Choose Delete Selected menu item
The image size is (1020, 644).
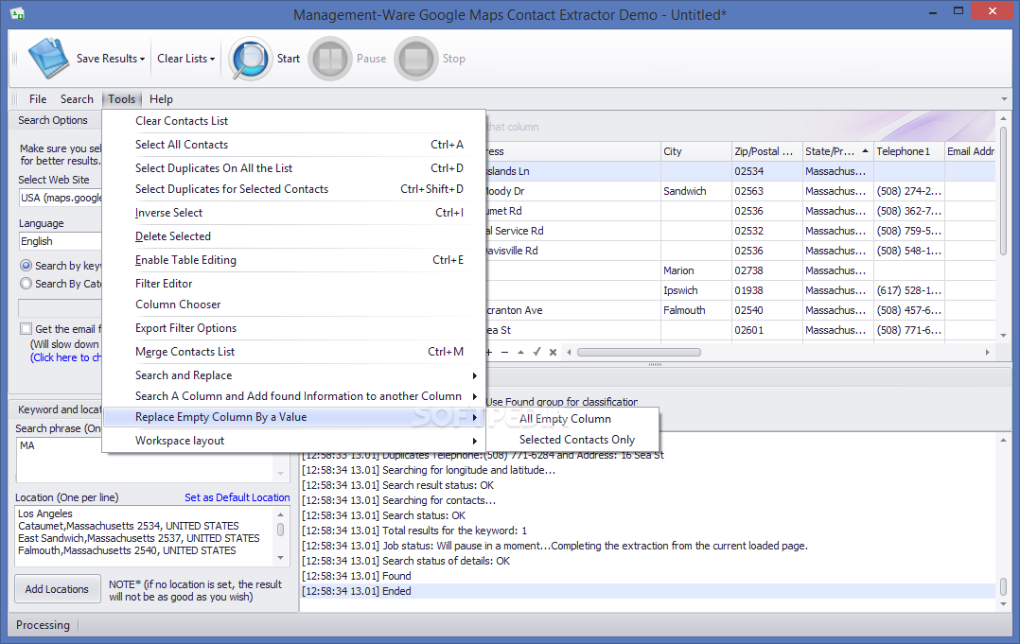294,235
